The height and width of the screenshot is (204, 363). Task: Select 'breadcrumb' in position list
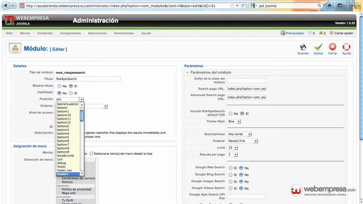click(66, 156)
